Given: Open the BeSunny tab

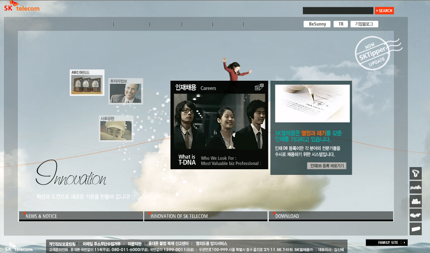Looking at the screenshot, I should click(317, 24).
